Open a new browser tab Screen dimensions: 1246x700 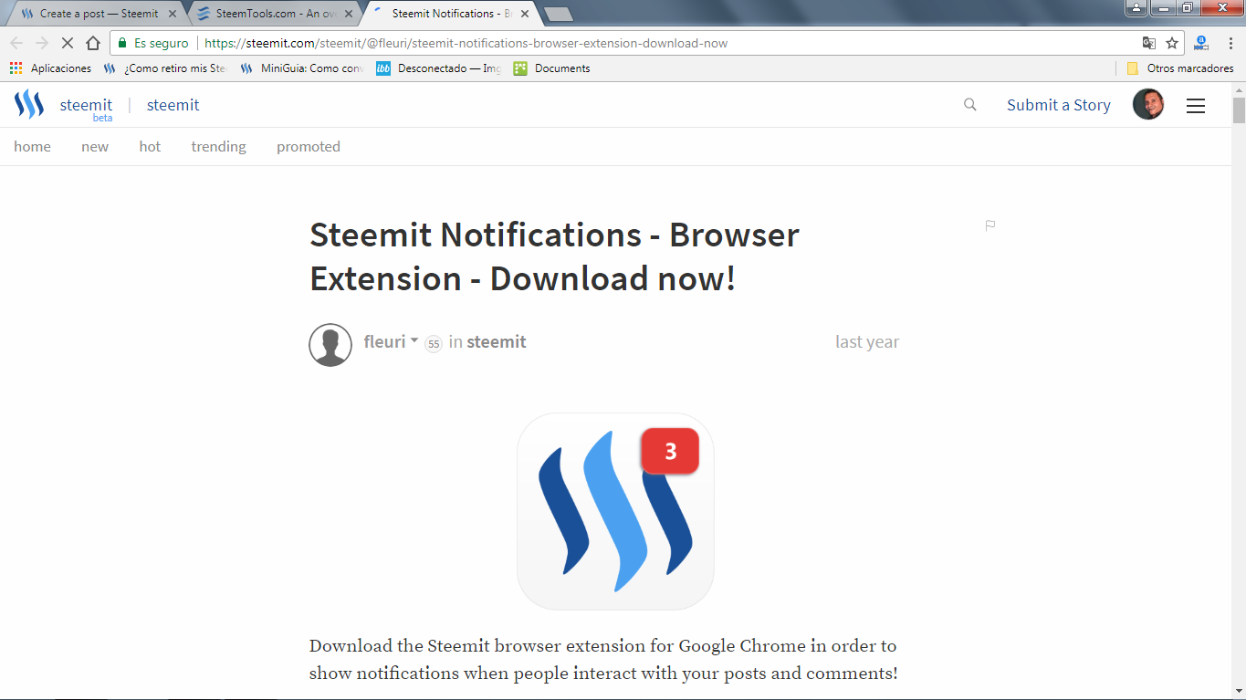click(558, 14)
